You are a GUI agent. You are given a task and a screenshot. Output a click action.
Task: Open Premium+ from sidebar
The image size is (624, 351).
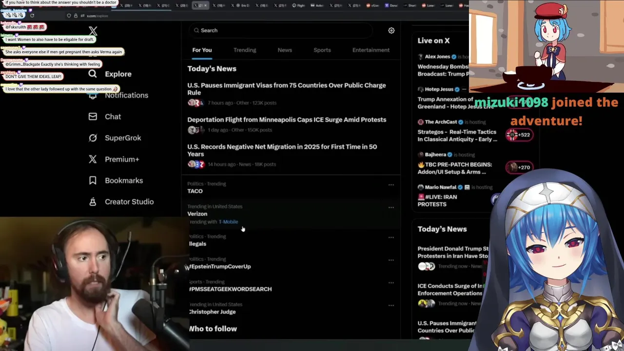pos(122,159)
